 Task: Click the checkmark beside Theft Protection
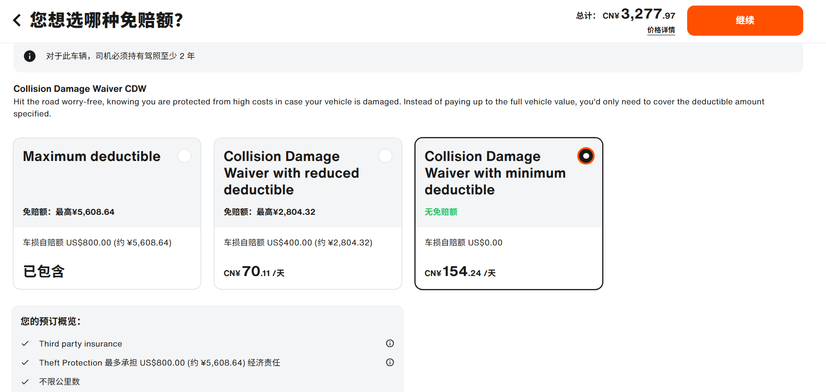coord(26,363)
